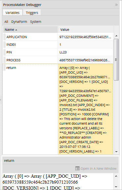Sort by the Value column header
The image size is (122, 190).
tap(86, 30)
